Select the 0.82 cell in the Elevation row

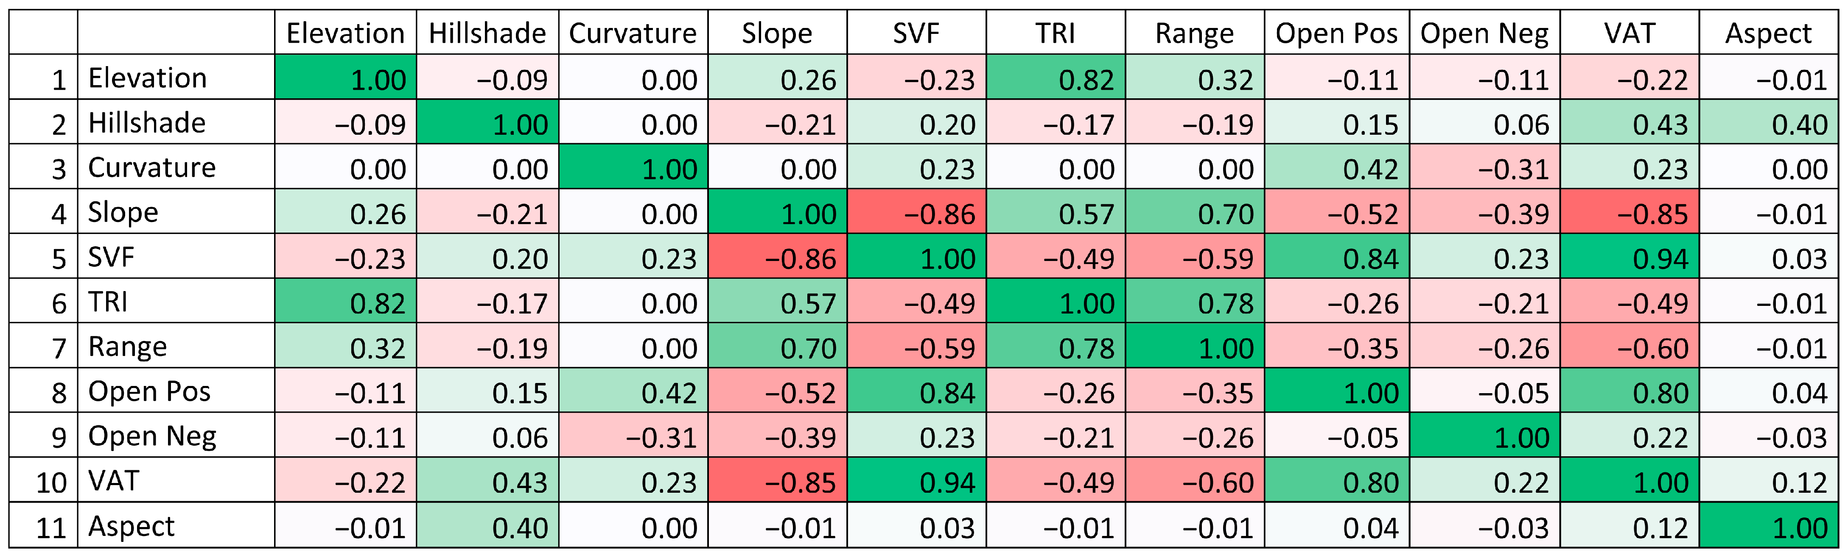[1055, 78]
